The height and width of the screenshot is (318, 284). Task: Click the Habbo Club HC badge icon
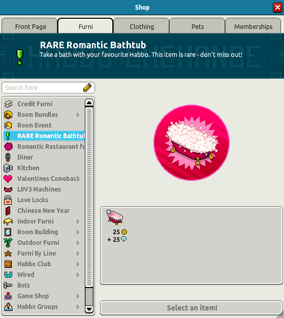8,264
